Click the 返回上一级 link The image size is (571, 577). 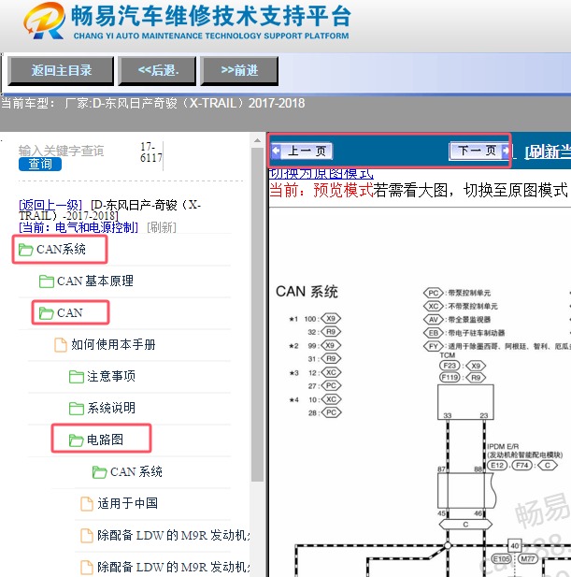pos(50,205)
